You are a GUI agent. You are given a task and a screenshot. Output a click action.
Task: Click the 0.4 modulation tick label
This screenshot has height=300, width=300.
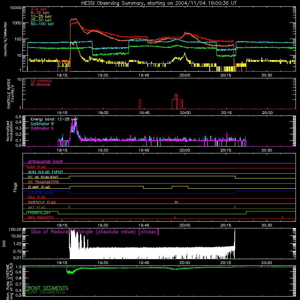coord(18,122)
